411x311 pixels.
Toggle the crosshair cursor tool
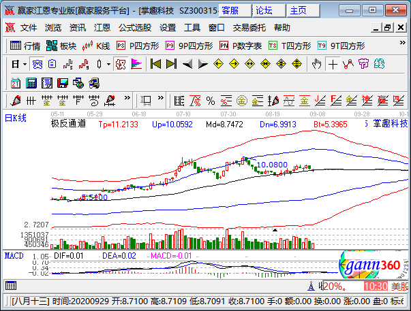point(333,64)
